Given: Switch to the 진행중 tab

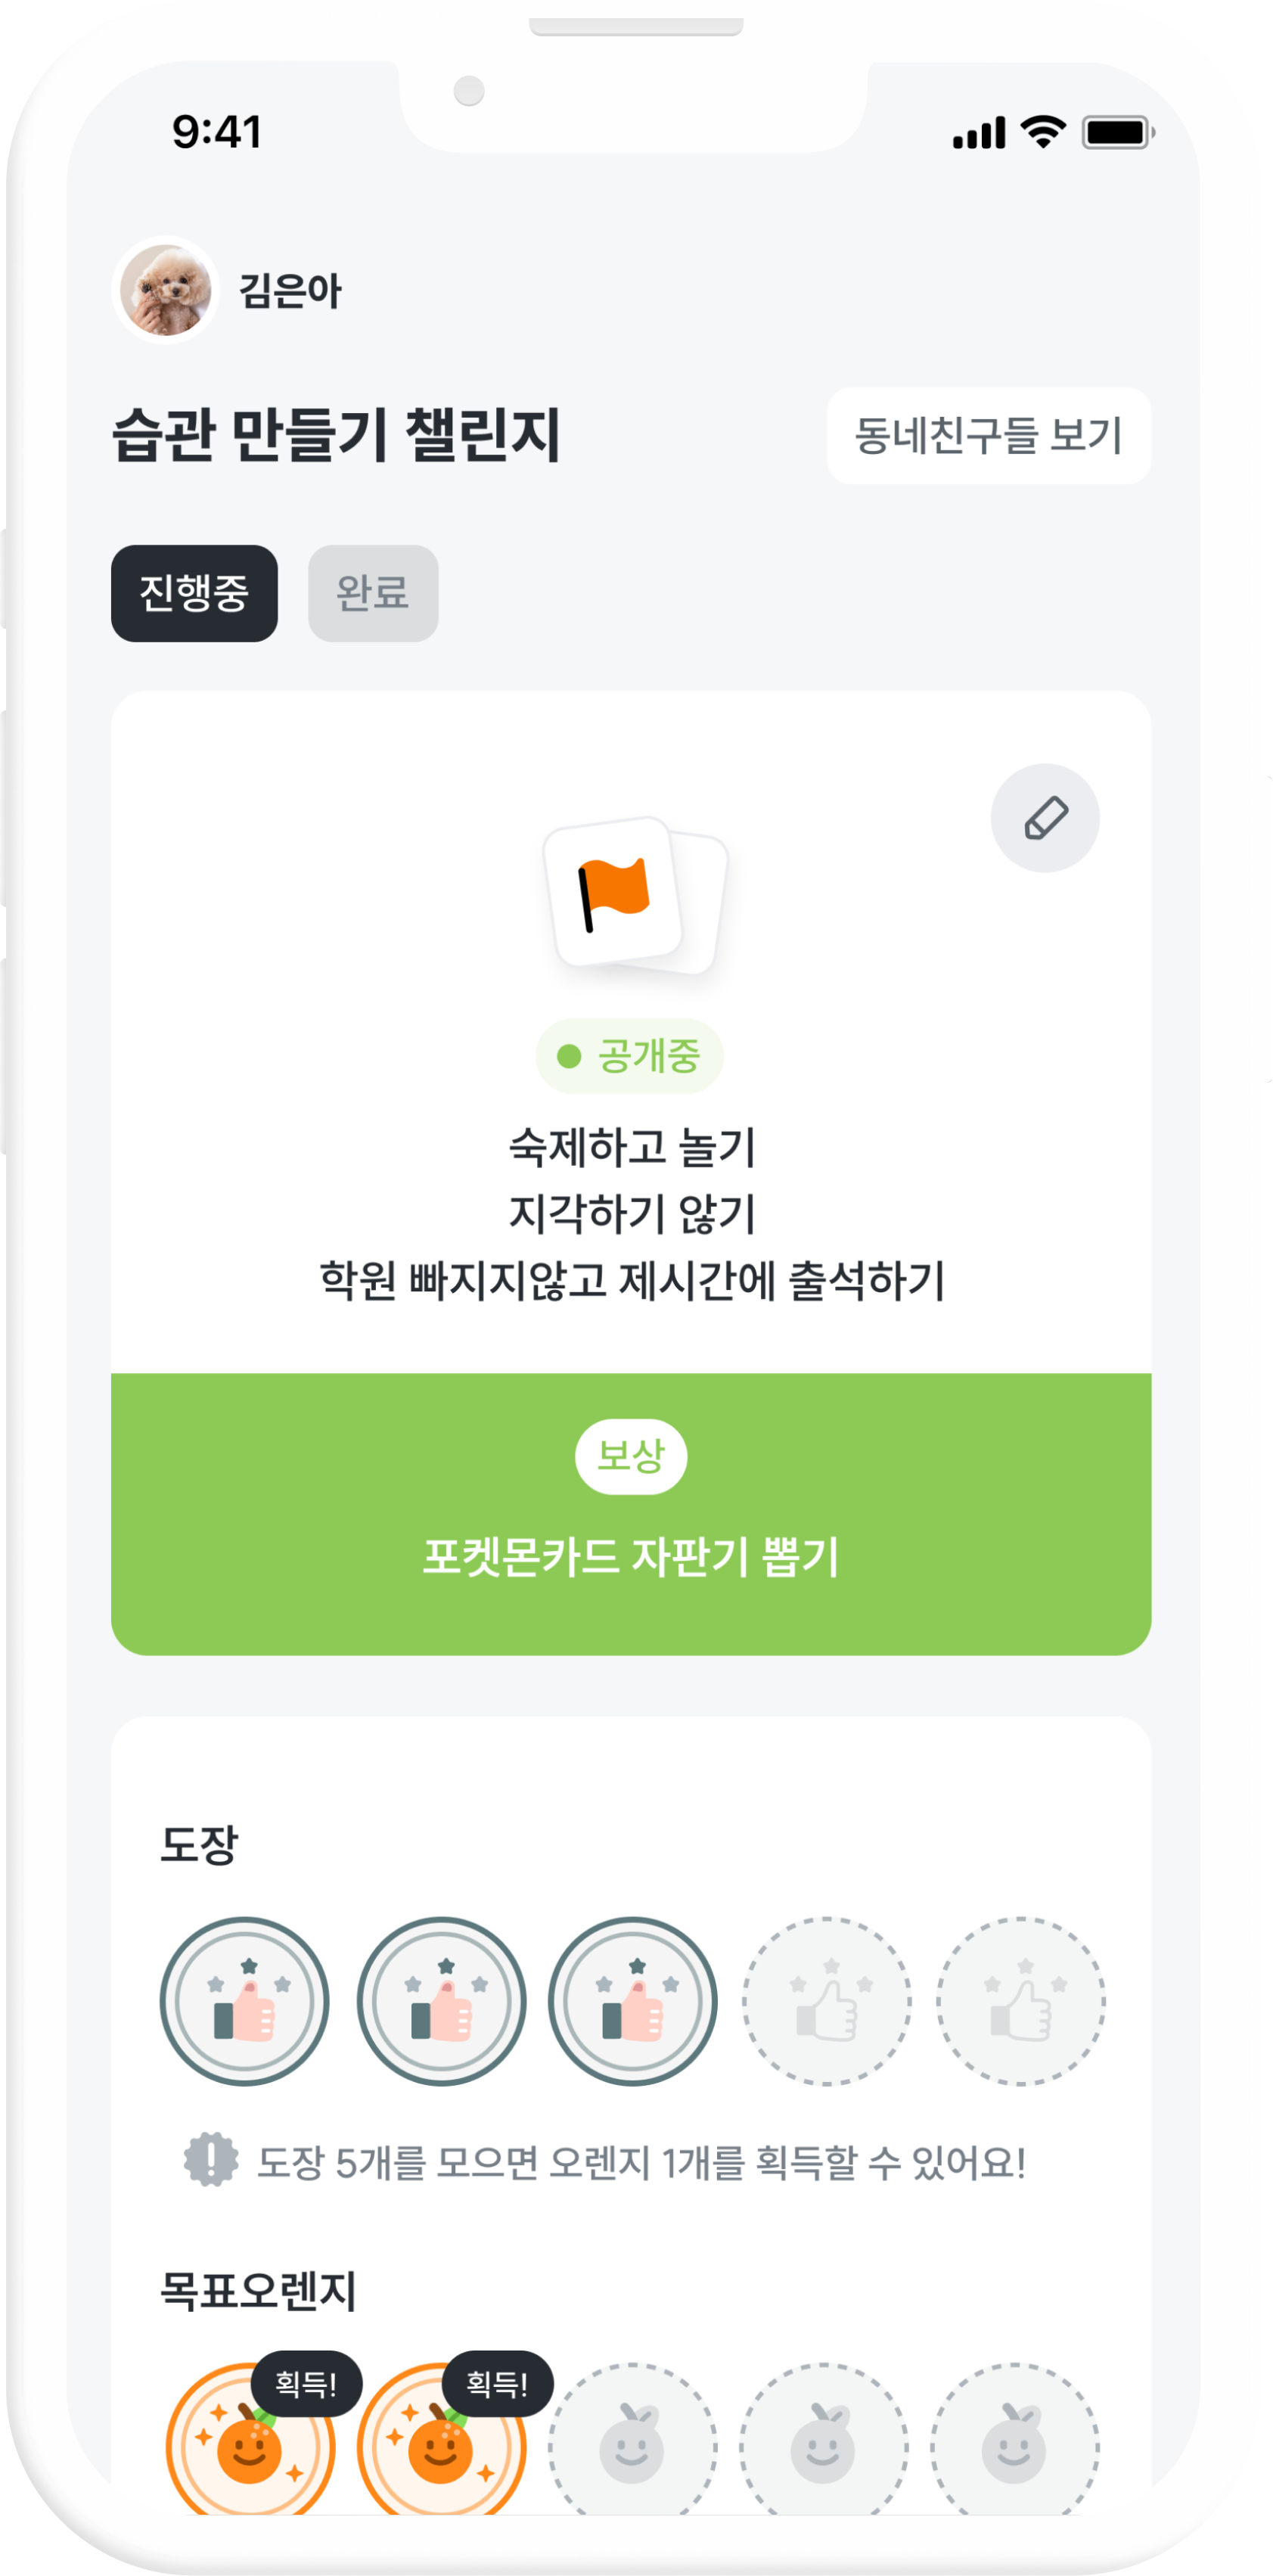Looking at the screenshot, I should (x=194, y=593).
